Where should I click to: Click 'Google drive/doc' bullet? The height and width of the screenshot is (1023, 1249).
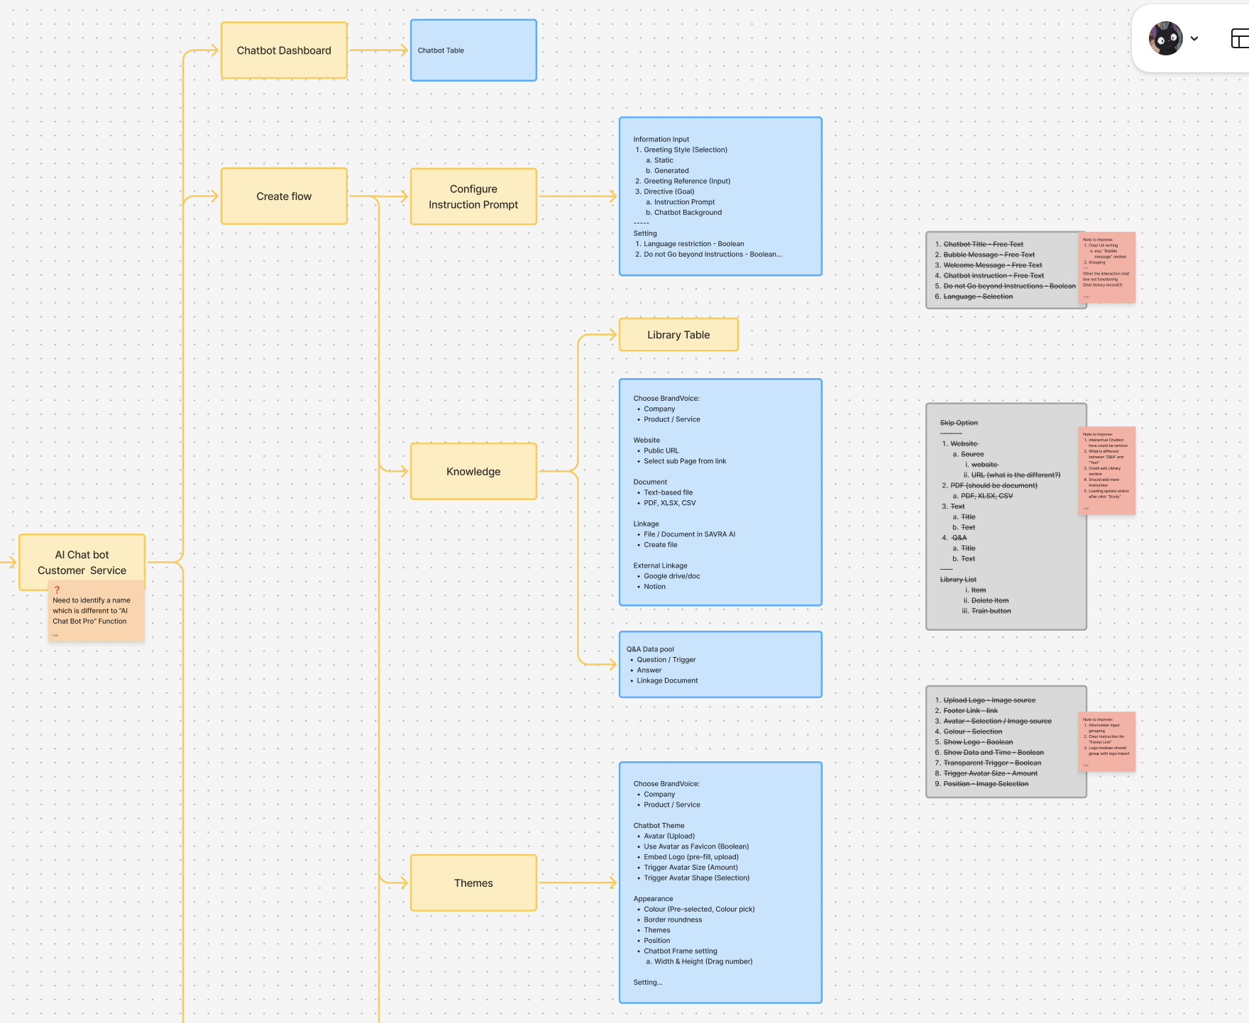point(671,576)
